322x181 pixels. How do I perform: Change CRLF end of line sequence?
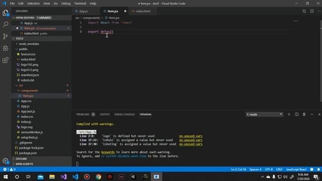point(279,169)
